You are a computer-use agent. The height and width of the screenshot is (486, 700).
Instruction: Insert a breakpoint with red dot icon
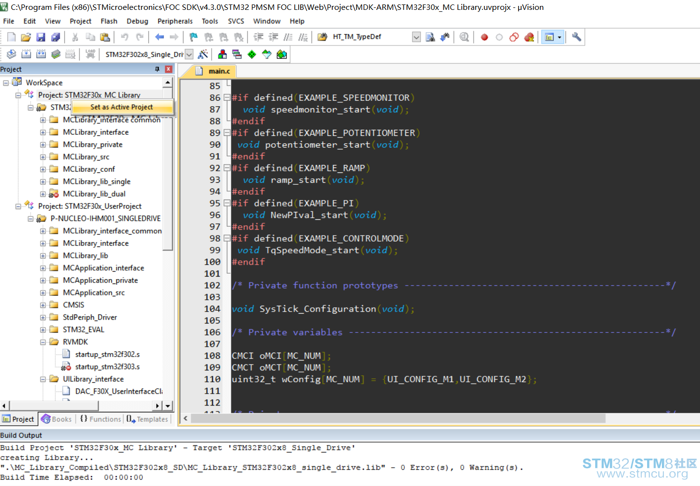click(x=484, y=37)
